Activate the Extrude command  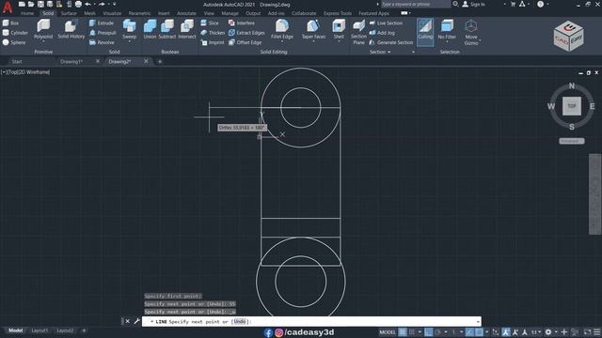click(x=102, y=23)
